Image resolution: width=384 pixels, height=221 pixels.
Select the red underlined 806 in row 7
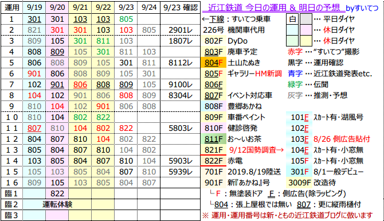point(80,84)
